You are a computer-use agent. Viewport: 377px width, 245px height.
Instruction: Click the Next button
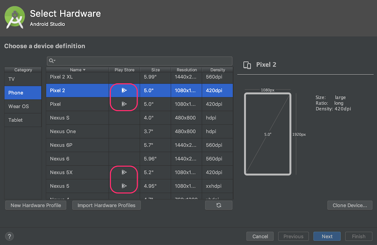[x=327, y=236]
